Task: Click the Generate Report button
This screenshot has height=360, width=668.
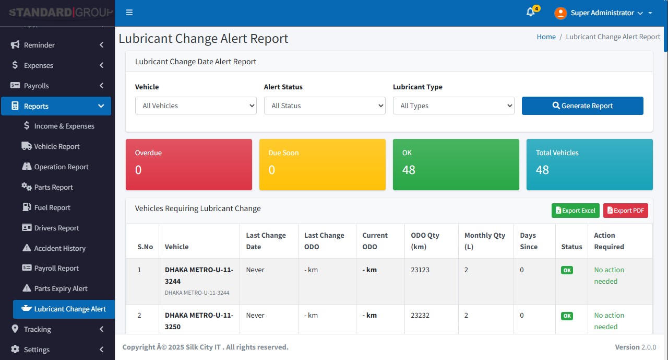Action: 582,106
